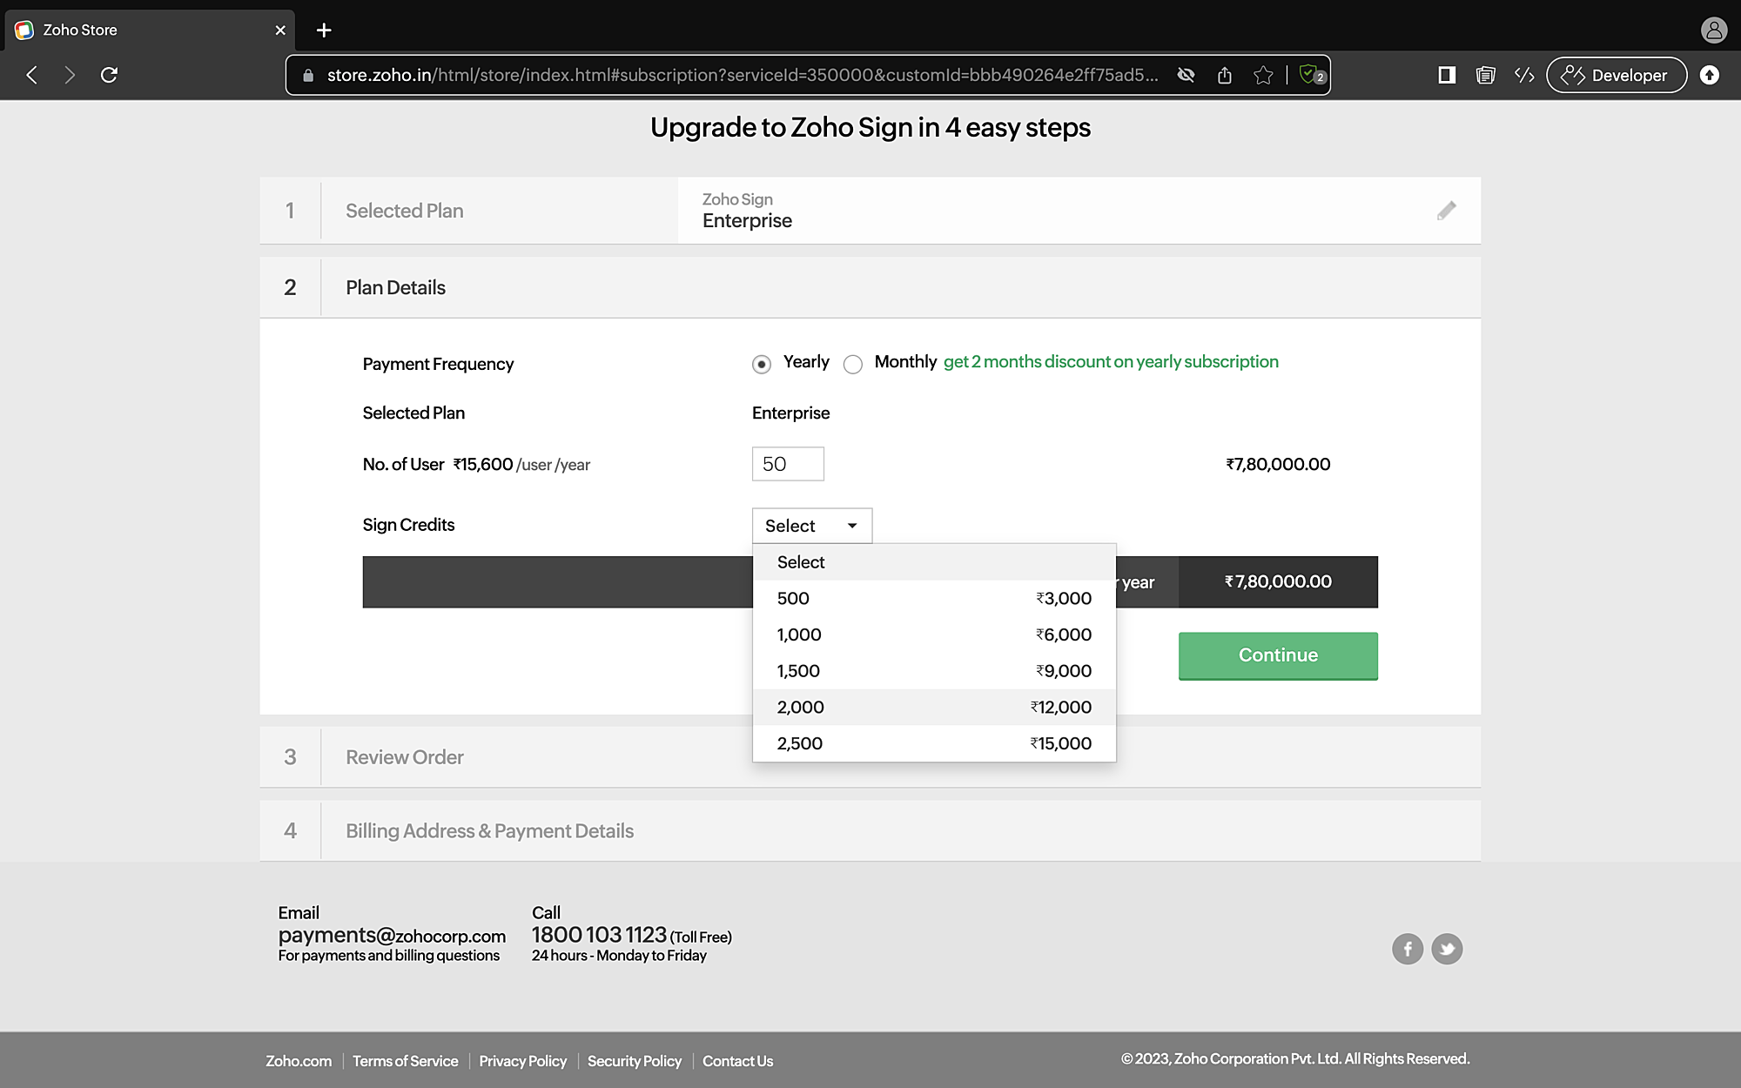This screenshot has height=1088, width=1741.
Task: Open the shield extension icon with badge
Action: click(1311, 75)
